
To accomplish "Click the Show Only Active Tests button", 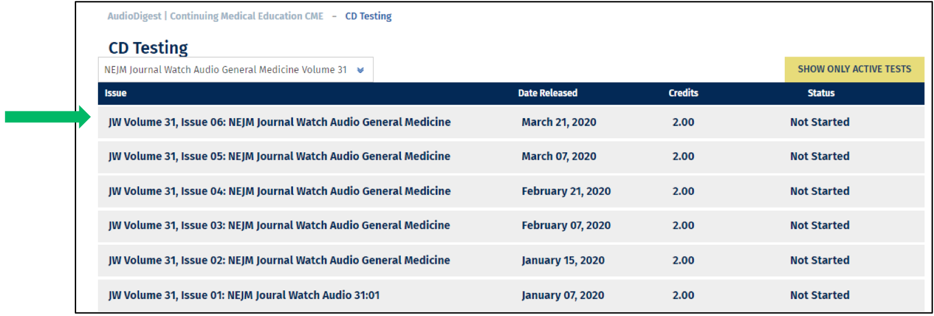I will 854,69.
